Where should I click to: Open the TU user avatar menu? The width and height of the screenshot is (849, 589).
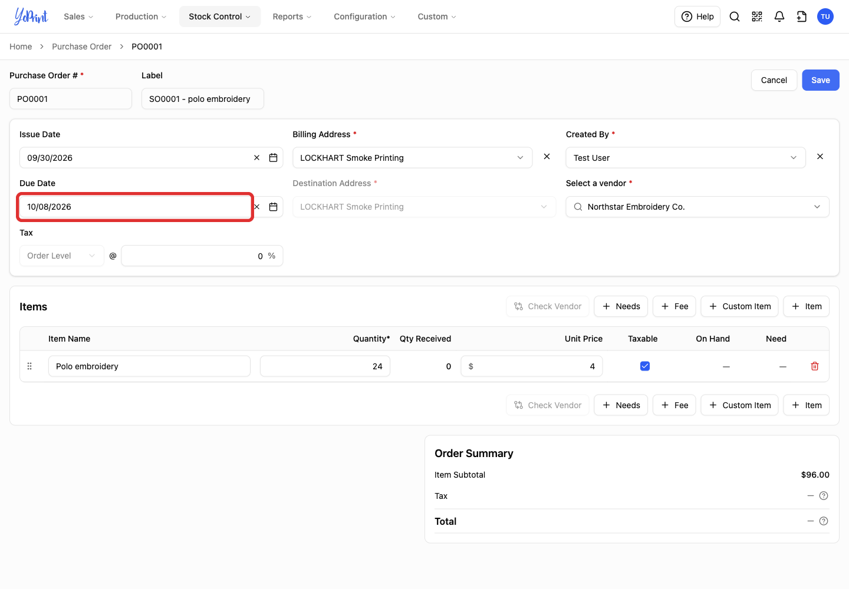coord(825,16)
